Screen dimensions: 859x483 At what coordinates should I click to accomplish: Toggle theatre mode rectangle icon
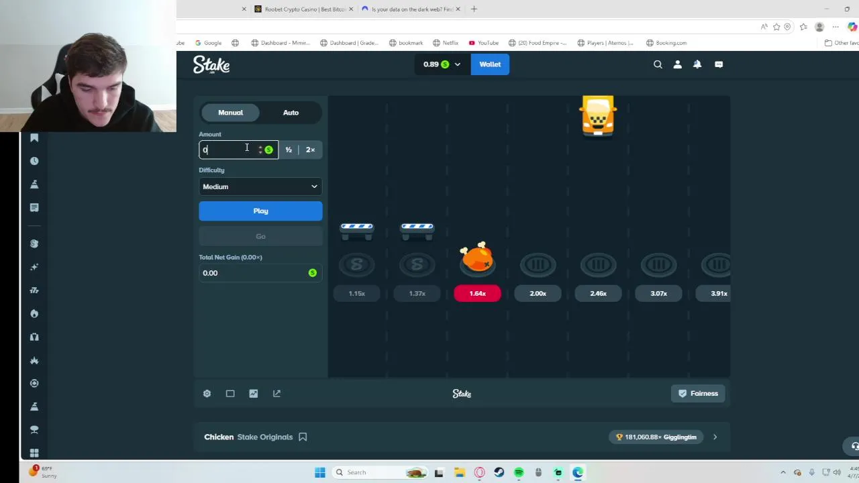click(230, 394)
